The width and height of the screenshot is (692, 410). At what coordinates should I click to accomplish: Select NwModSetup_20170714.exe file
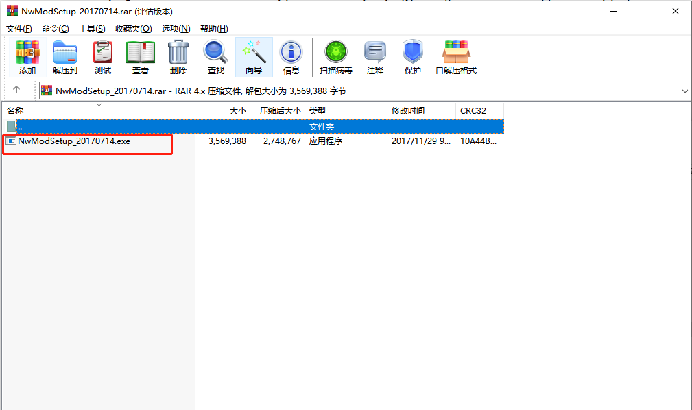[x=74, y=141]
